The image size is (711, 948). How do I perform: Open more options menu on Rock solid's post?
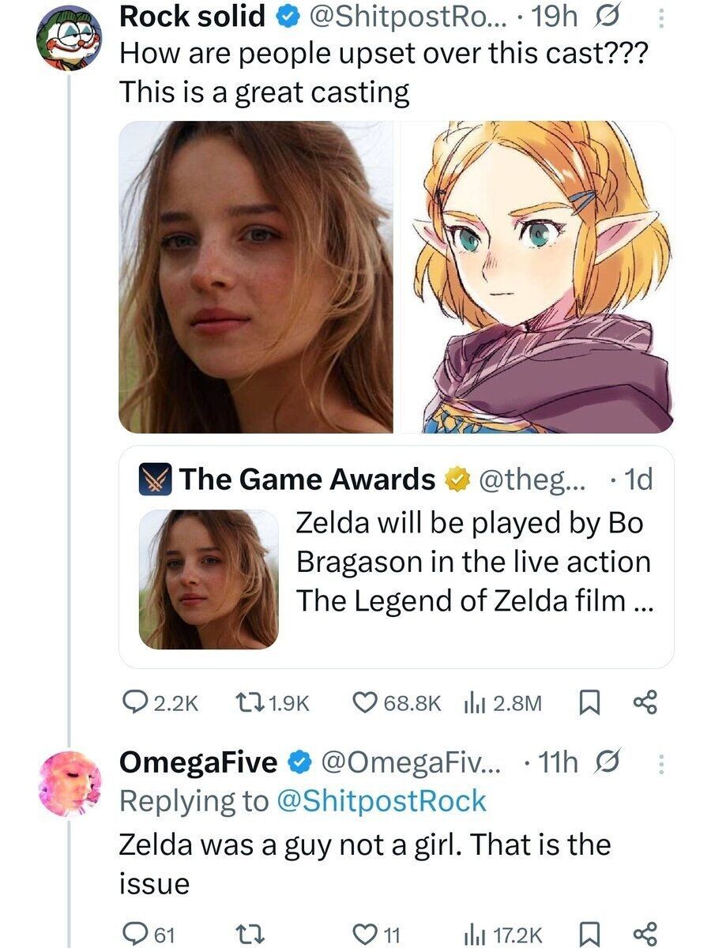coord(662,19)
